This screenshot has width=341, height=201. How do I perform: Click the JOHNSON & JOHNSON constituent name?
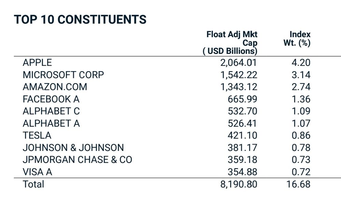tap(73, 148)
